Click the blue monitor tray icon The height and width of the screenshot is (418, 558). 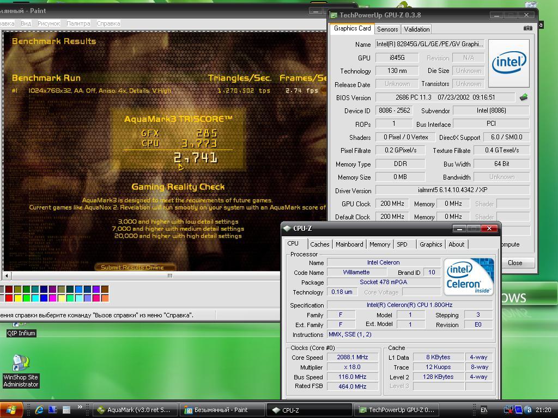(518, 410)
